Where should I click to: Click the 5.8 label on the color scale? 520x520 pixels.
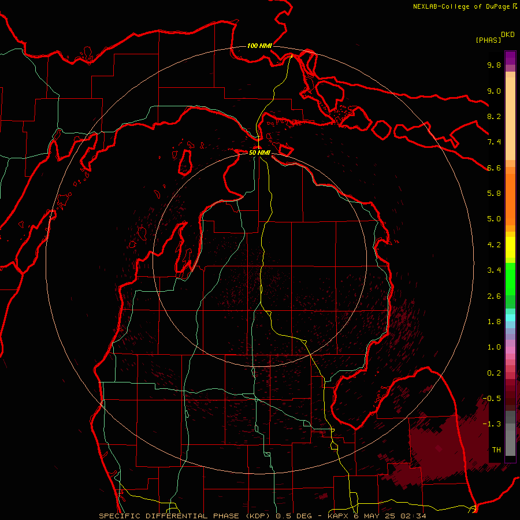(x=494, y=194)
